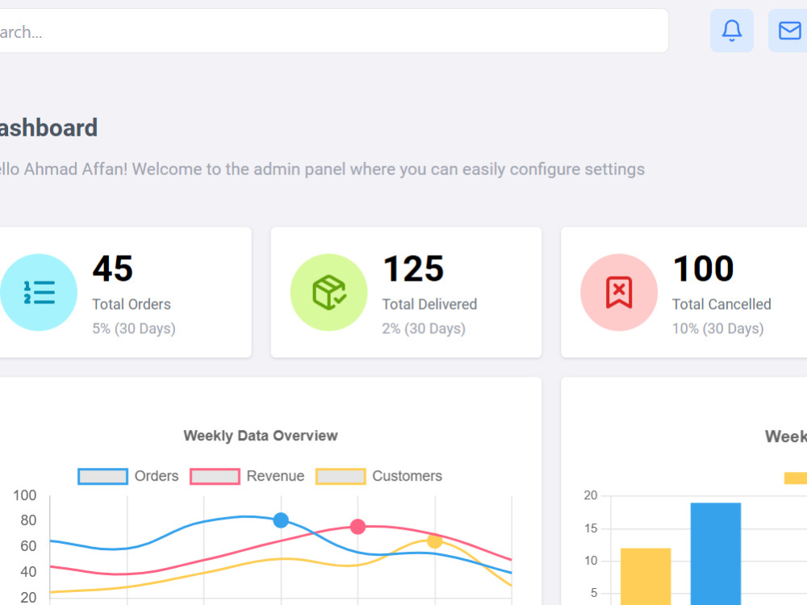This screenshot has height=605, width=807.
Task: Click the Total Orders label
Action: click(132, 304)
